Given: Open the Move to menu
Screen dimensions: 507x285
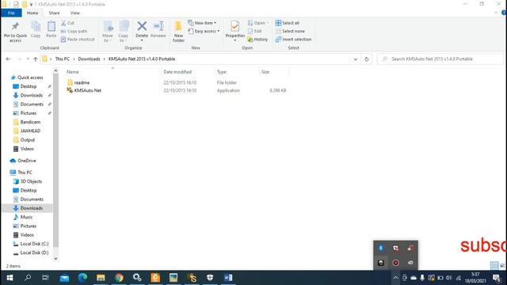Looking at the screenshot, I should (108, 32).
